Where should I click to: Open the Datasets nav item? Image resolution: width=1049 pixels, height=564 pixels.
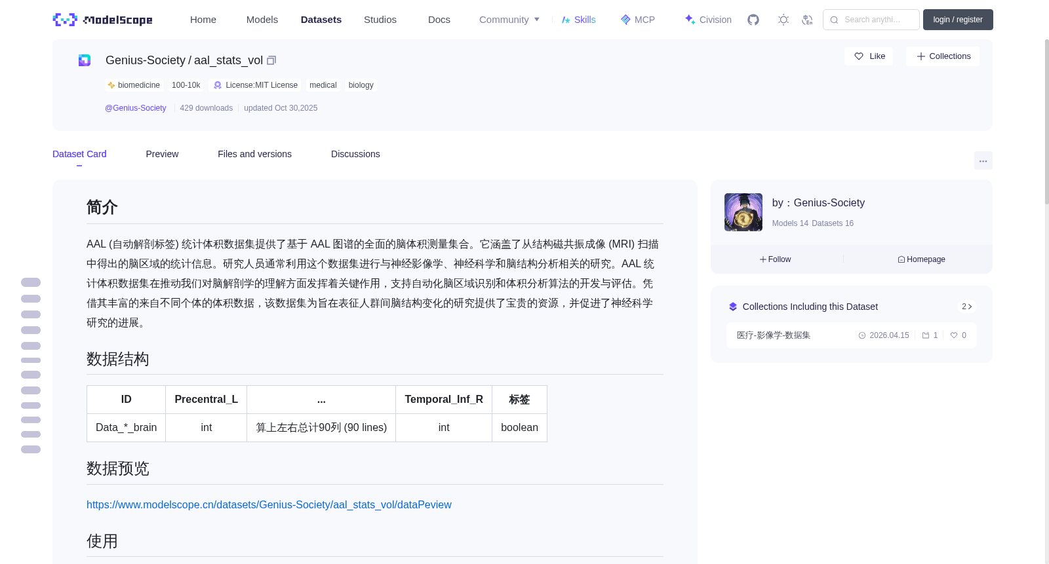[x=321, y=20]
